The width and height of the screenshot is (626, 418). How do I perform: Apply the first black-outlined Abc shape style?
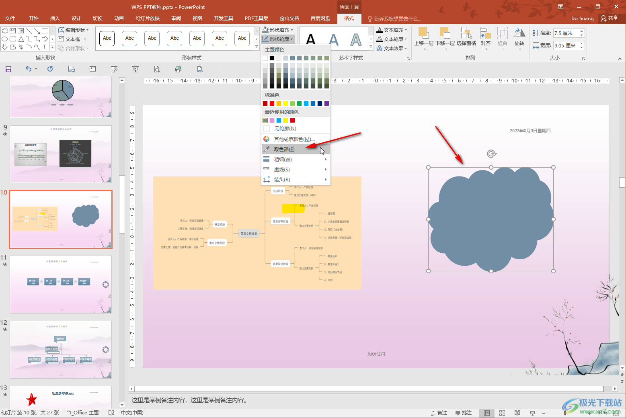(107, 39)
